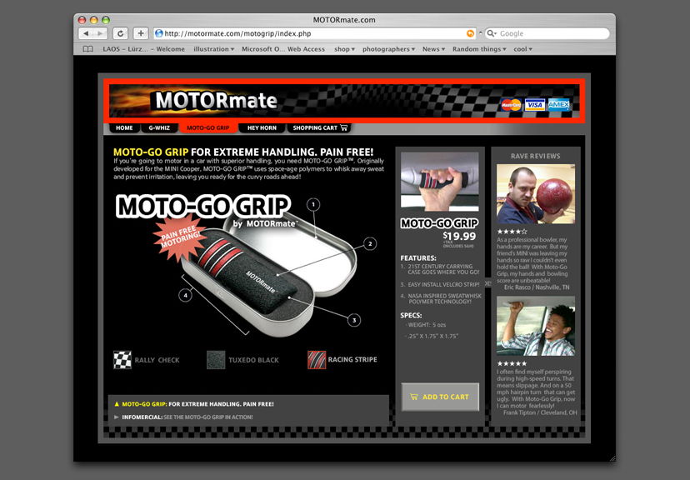Click the magnifier icon in Google search field
The image size is (690, 480).
(x=492, y=33)
